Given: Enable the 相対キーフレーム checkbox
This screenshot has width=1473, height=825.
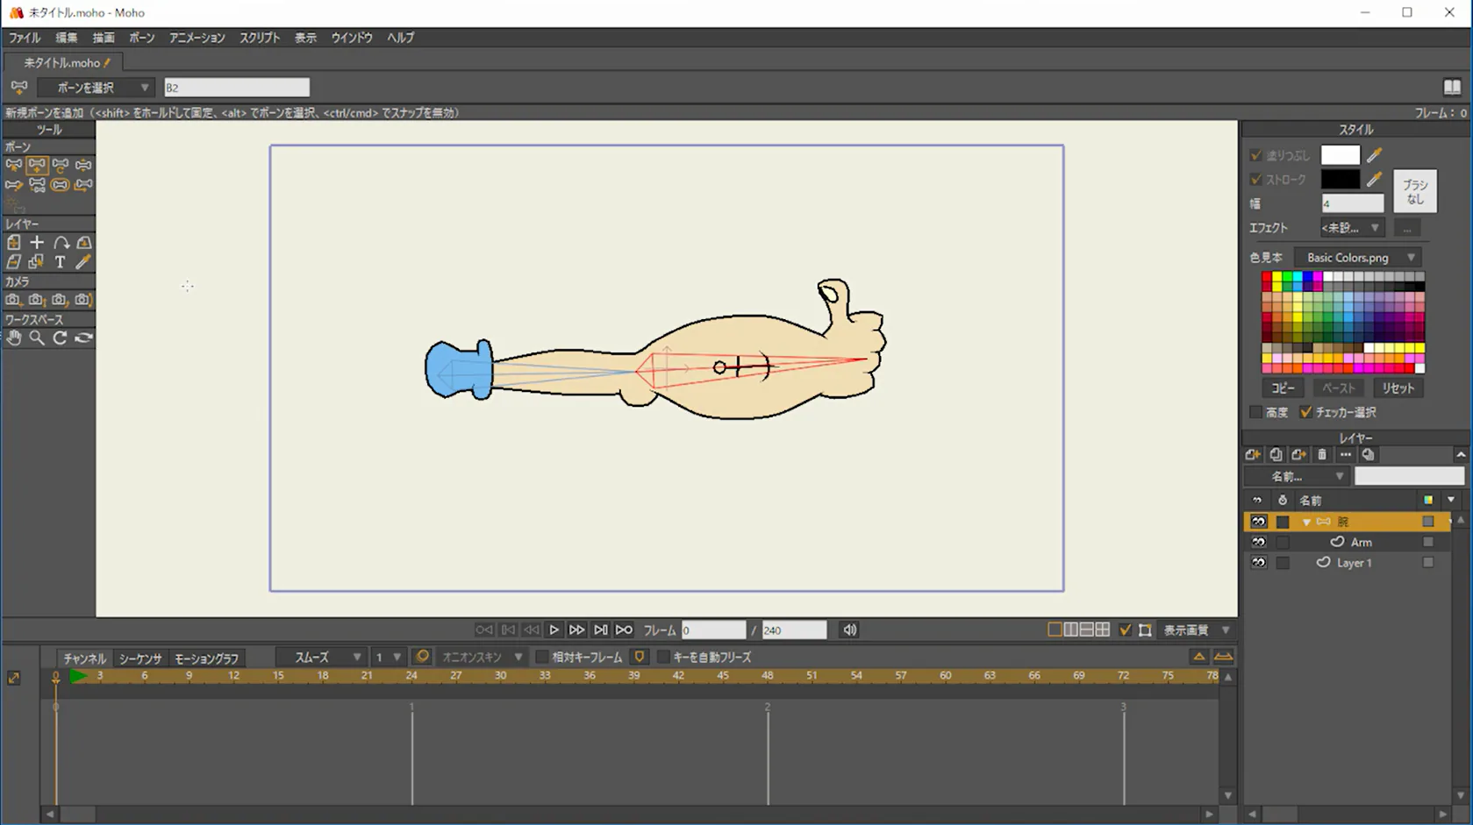Looking at the screenshot, I should click(x=542, y=658).
